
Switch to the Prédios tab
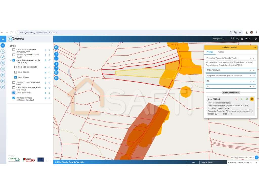point(210,52)
